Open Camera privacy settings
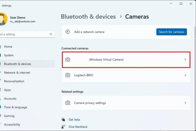This screenshot has width=196, height=131. tap(126, 103)
